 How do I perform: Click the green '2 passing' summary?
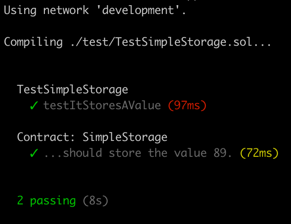point(46,201)
